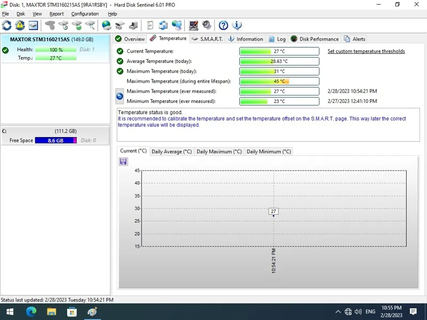This screenshot has width=427, height=320.
Task: Open File Explorer from the taskbar
Action: [x=51, y=311]
